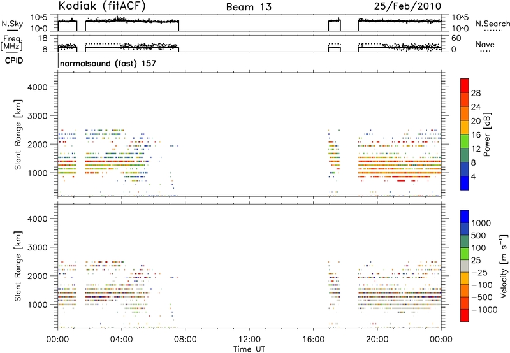Click the "4" label on Power colorbar
The image size is (510, 353).
coord(473,176)
